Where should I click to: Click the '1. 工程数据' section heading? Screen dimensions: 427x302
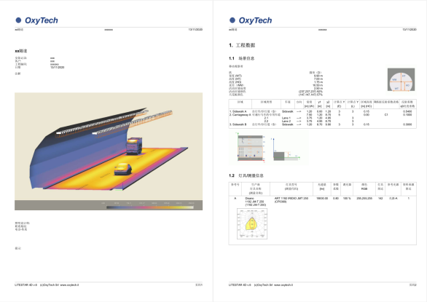242,45
